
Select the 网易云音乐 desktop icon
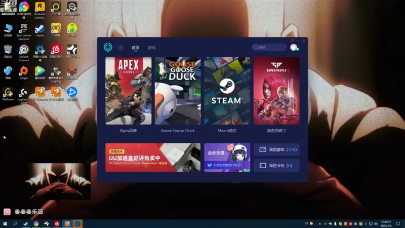click(x=56, y=51)
